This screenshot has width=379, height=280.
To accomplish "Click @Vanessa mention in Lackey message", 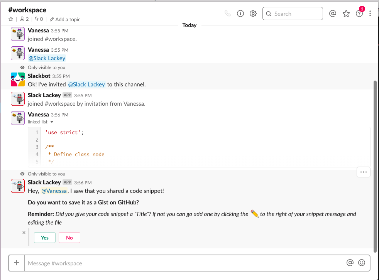I will [x=54, y=191].
